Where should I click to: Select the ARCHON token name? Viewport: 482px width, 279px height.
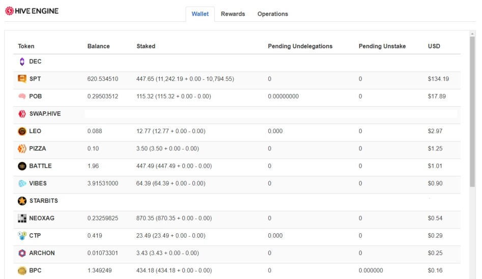42,253
